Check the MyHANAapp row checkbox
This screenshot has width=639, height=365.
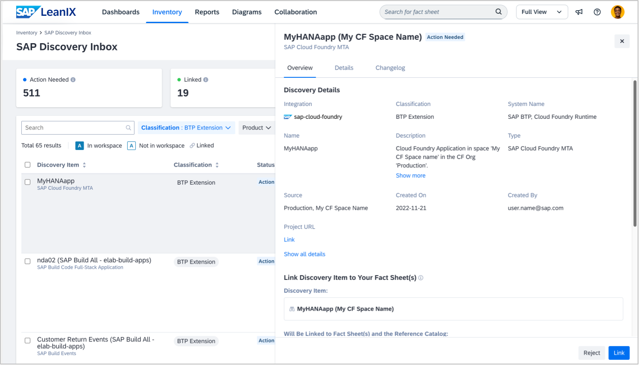pyautogui.click(x=28, y=182)
